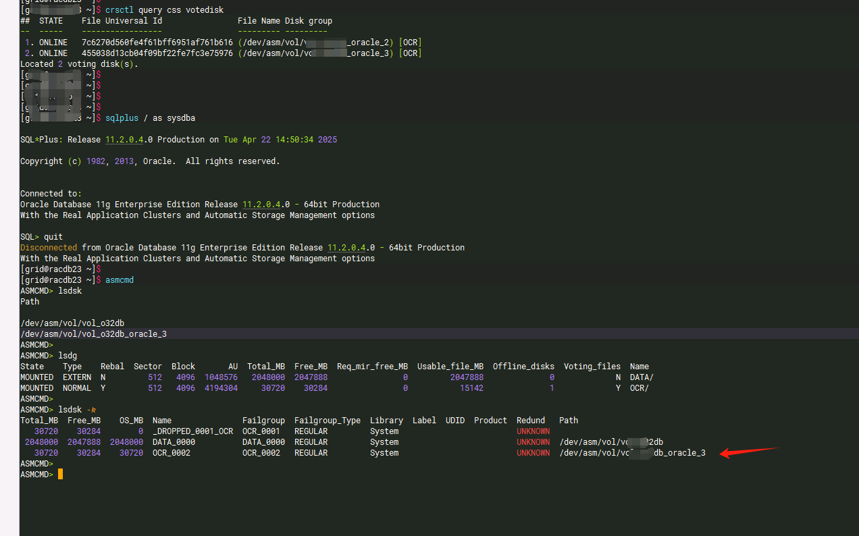Click the 'OCR/' disk group name
Viewport: 859px width, 536px height.
[640, 388]
